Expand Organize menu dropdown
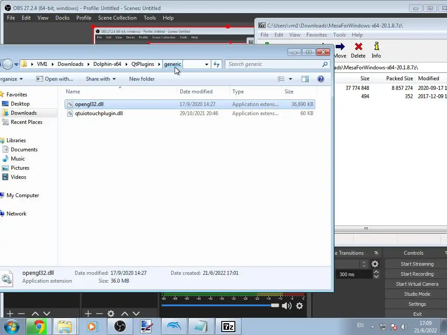This screenshot has width=447, height=335. [21, 79]
